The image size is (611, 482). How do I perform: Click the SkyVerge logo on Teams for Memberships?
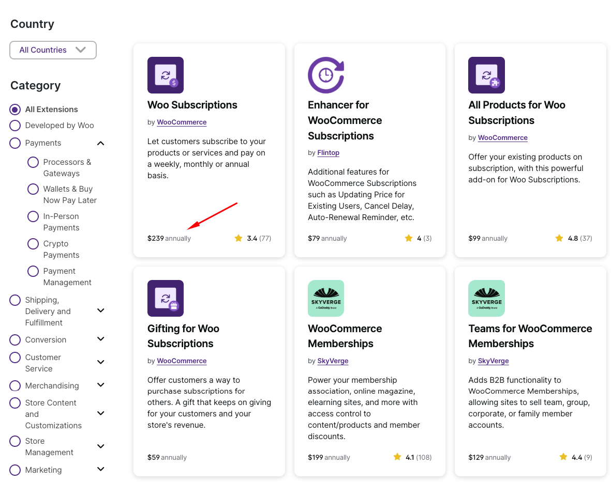tap(486, 298)
